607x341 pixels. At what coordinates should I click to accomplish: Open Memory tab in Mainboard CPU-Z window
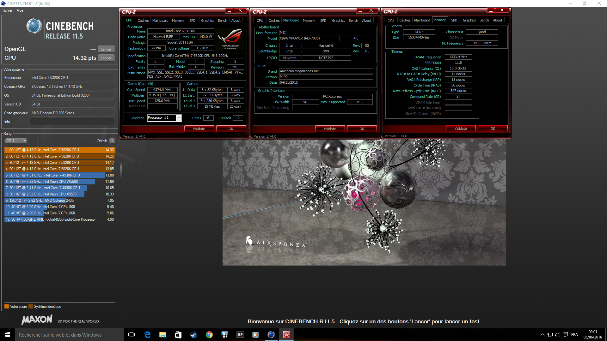click(309, 21)
